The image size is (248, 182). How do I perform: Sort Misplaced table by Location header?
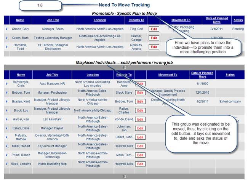point(93,75)
